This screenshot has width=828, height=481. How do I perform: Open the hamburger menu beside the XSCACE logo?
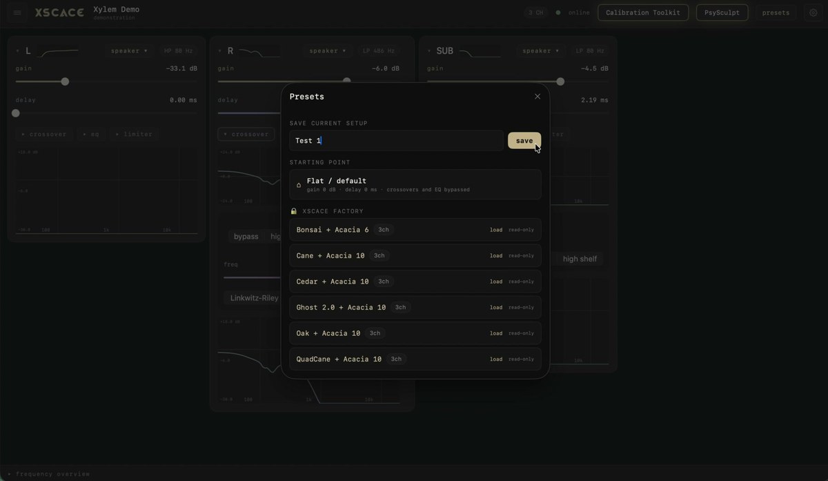[18, 12]
